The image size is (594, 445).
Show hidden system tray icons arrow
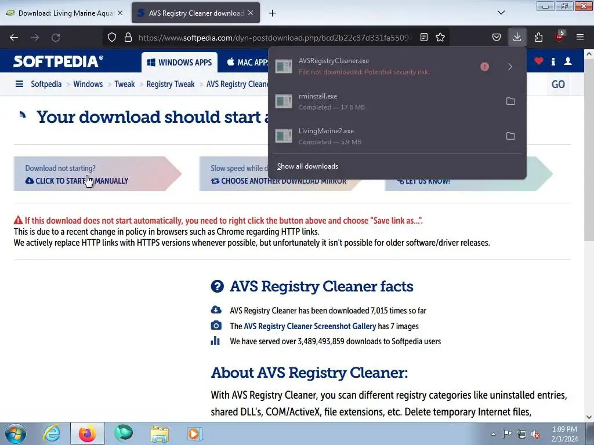[x=493, y=434]
